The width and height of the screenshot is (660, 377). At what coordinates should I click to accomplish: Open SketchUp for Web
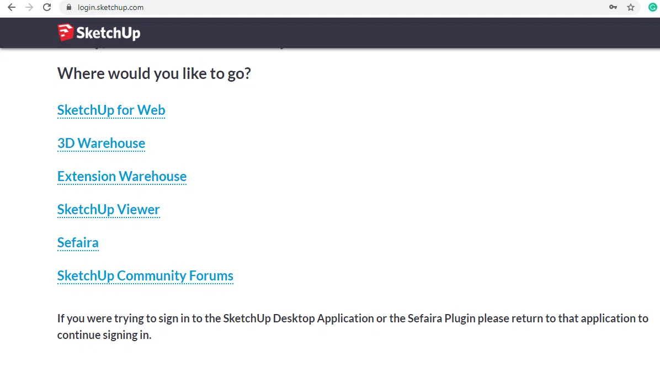[111, 110]
